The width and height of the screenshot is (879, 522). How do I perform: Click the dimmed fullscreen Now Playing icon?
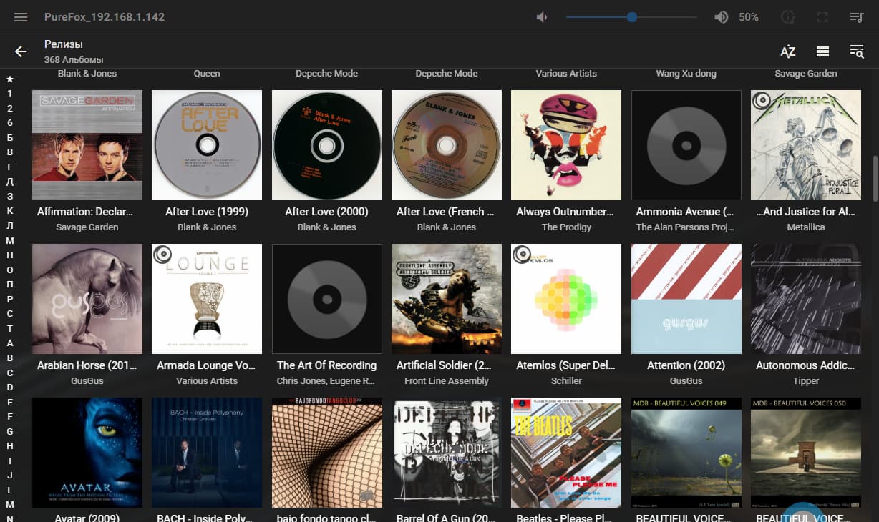point(822,17)
